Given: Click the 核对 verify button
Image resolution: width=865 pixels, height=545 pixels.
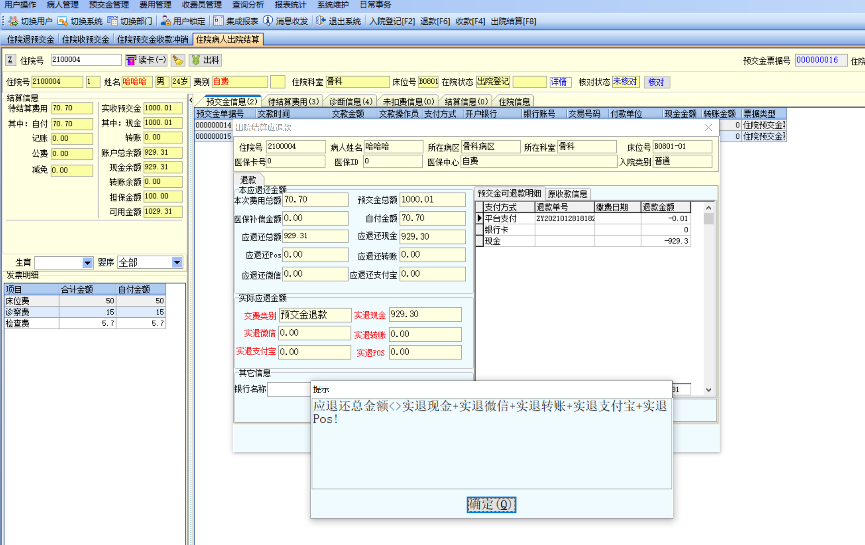Looking at the screenshot, I should (656, 82).
